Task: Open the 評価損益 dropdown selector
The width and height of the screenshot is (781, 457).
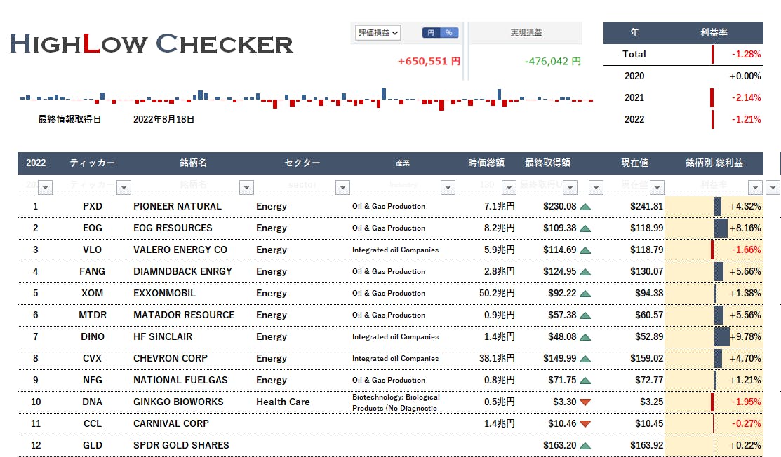Action: pyautogui.click(x=378, y=33)
